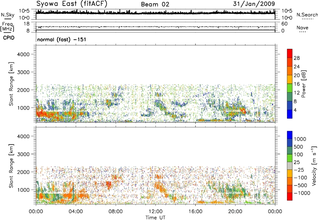Viewport: 318px width, 220px height.
Task: Click the 'Nave' legend label
Action: point(302,28)
